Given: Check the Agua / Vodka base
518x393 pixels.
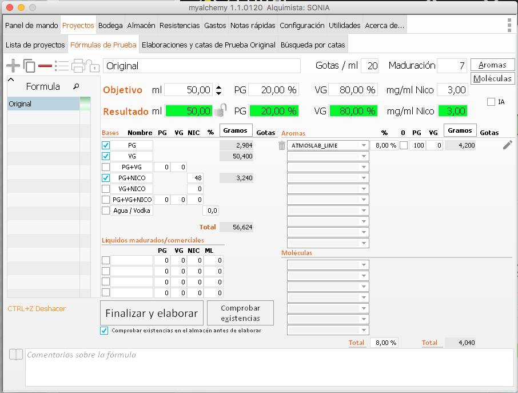Looking at the screenshot, I should click(x=105, y=211).
